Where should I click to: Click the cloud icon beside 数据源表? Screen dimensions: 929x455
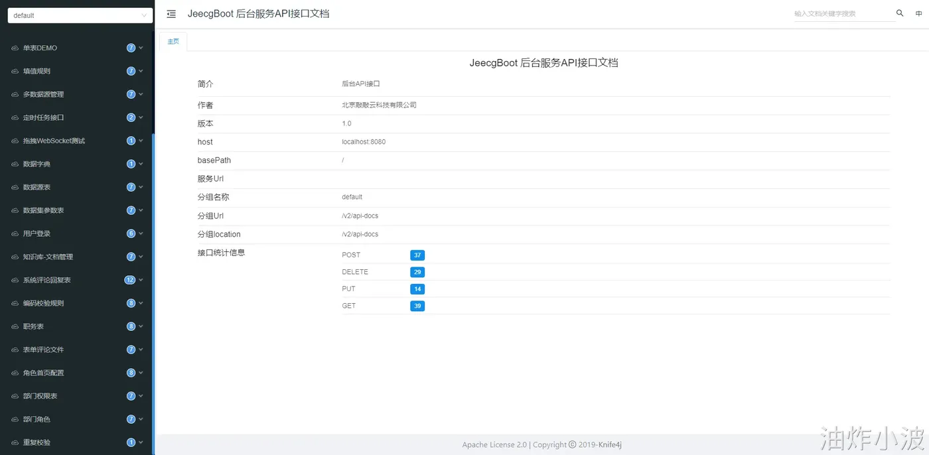click(x=15, y=187)
